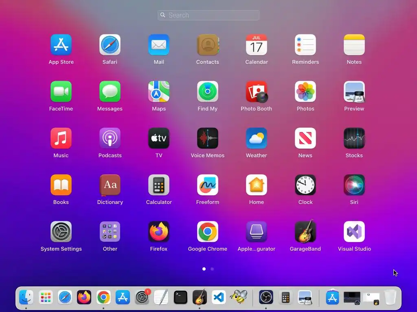Open the Photos app
This screenshot has width=417, height=312.
[x=305, y=91]
